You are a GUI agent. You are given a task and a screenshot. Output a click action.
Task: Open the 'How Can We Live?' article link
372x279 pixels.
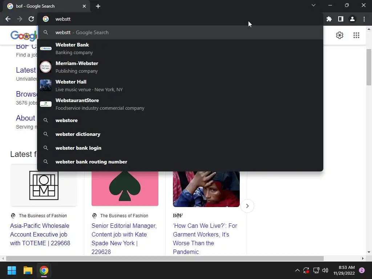pos(205,239)
